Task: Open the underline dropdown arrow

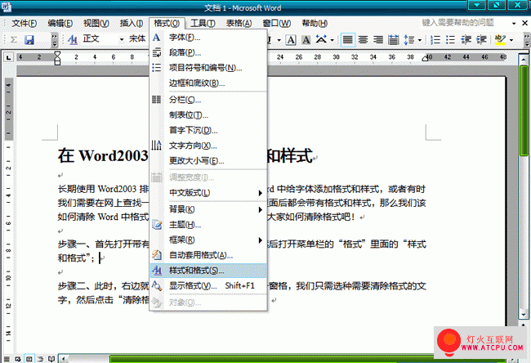Action: pos(279,40)
